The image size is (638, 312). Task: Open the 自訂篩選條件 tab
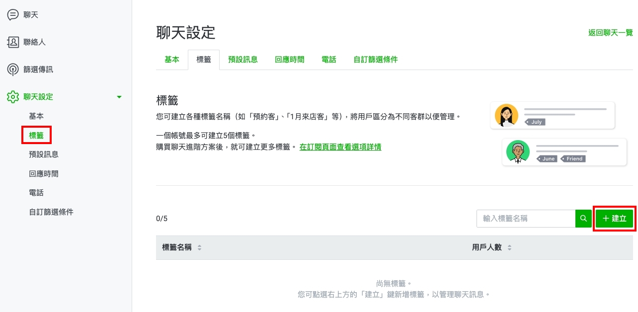point(376,60)
